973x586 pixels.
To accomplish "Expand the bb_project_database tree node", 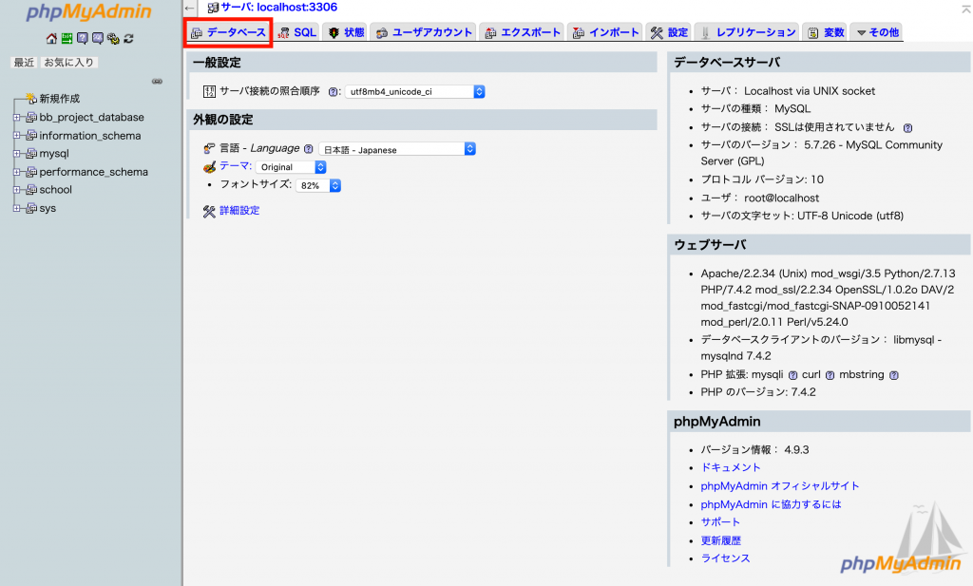I will [17, 118].
